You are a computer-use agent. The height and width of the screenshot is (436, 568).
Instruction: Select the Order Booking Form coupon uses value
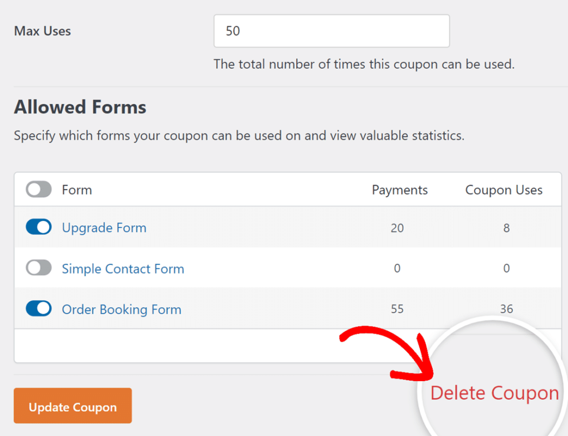pos(506,310)
